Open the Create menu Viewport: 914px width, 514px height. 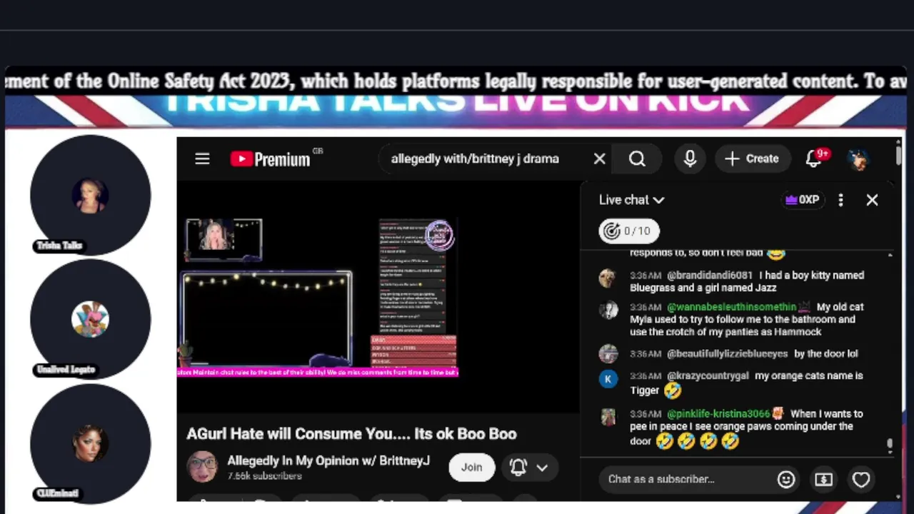click(751, 158)
